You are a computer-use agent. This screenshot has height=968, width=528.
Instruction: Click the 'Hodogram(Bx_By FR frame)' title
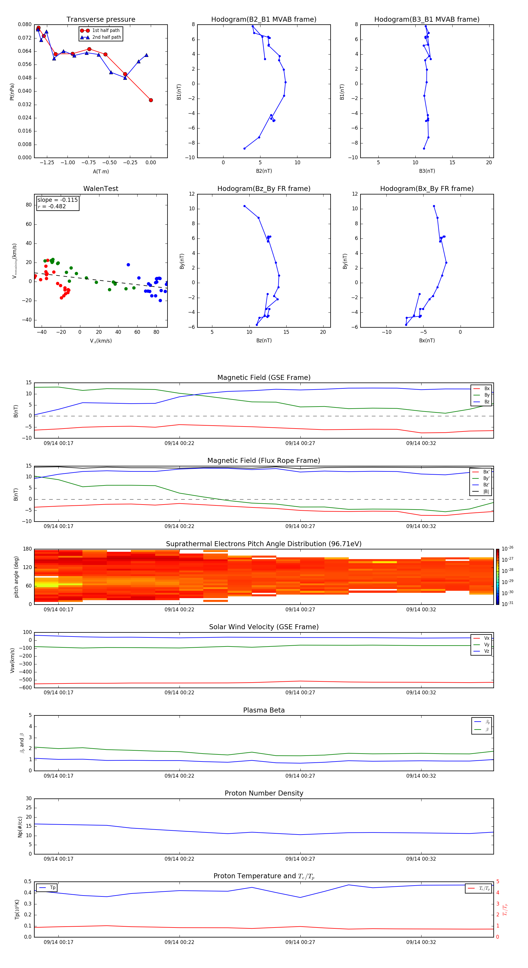[x=427, y=189]
